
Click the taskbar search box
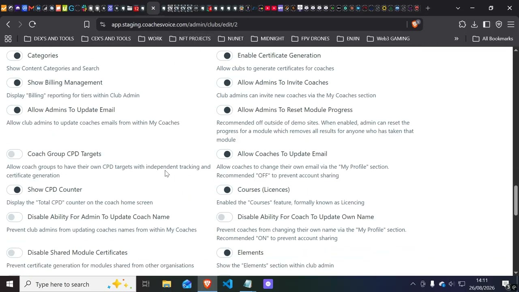[x=78, y=284]
